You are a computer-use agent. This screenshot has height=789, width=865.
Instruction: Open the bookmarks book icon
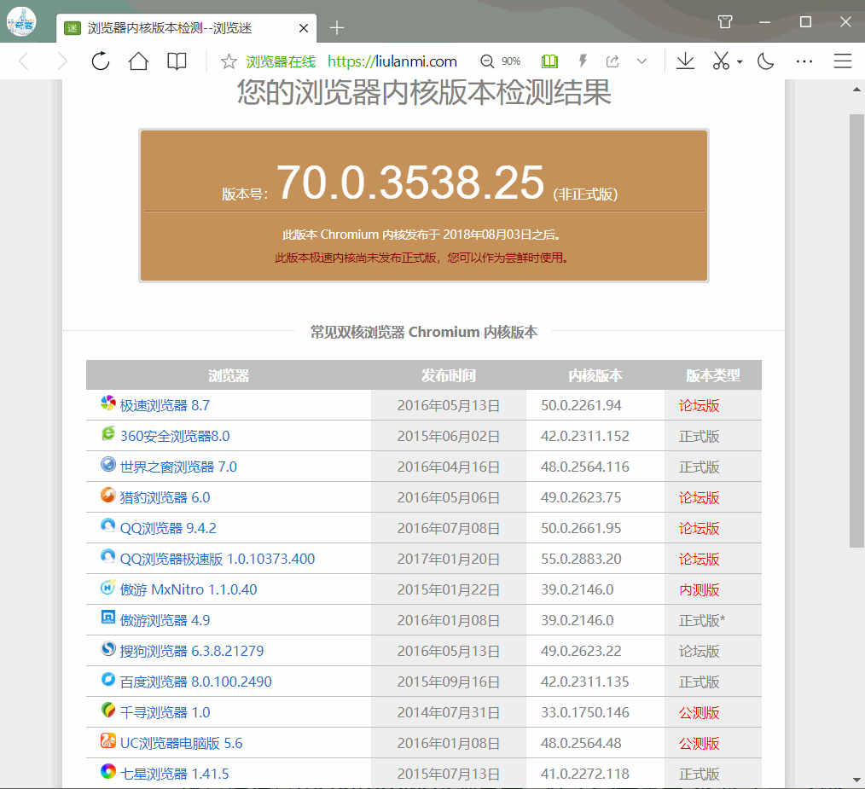[x=177, y=61]
